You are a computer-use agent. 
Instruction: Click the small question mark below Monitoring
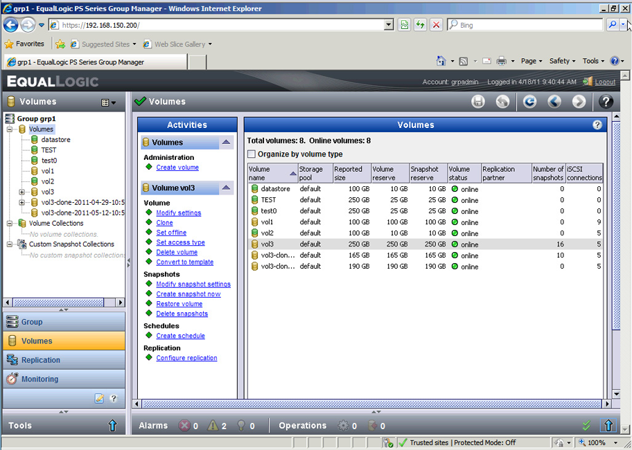(x=114, y=399)
